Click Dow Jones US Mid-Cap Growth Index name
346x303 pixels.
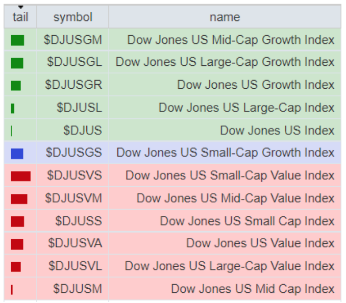point(231,40)
